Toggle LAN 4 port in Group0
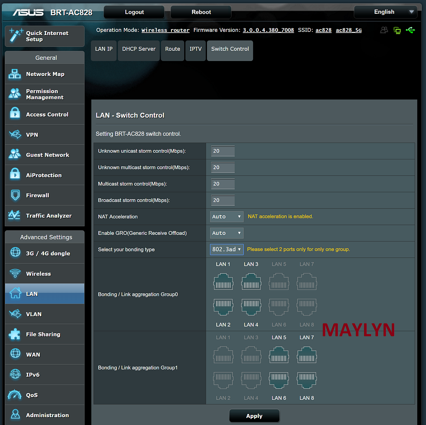This screenshot has height=425, width=426. coord(251,307)
